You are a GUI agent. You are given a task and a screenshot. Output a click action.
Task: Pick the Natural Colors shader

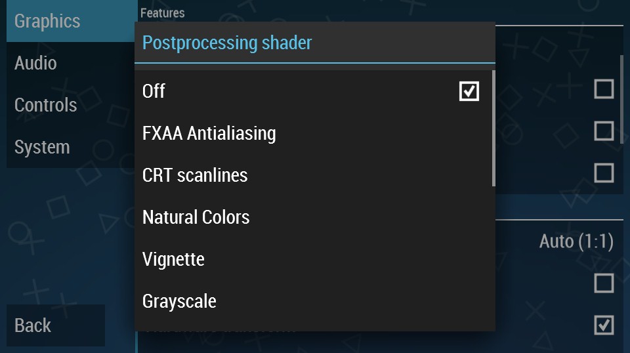pos(196,217)
